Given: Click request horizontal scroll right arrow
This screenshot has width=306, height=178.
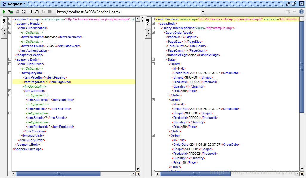Looking at the screenshot, I should click(x=134, y=174).
